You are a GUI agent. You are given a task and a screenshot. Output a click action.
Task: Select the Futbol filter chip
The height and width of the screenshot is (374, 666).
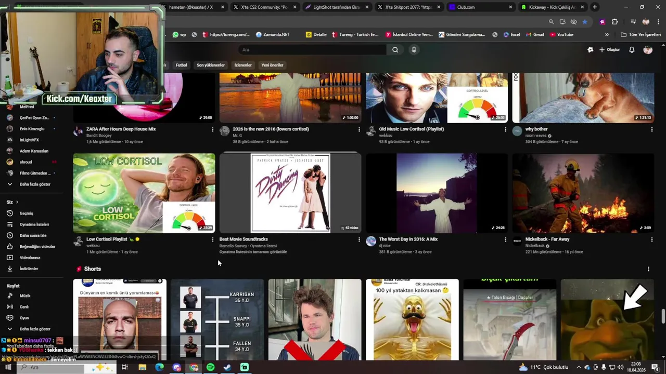click(181, 65)
